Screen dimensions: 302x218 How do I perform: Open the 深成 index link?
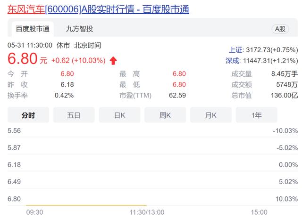233,61
